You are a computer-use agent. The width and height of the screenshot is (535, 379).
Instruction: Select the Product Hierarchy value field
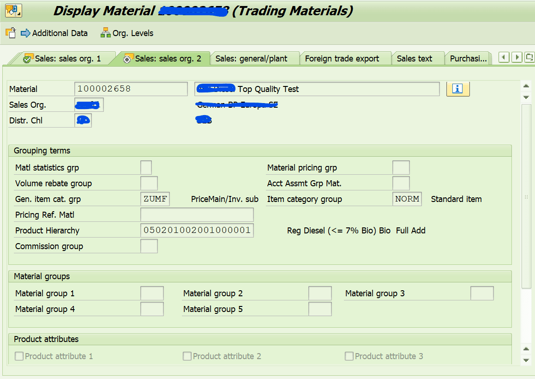pos(197,230)
